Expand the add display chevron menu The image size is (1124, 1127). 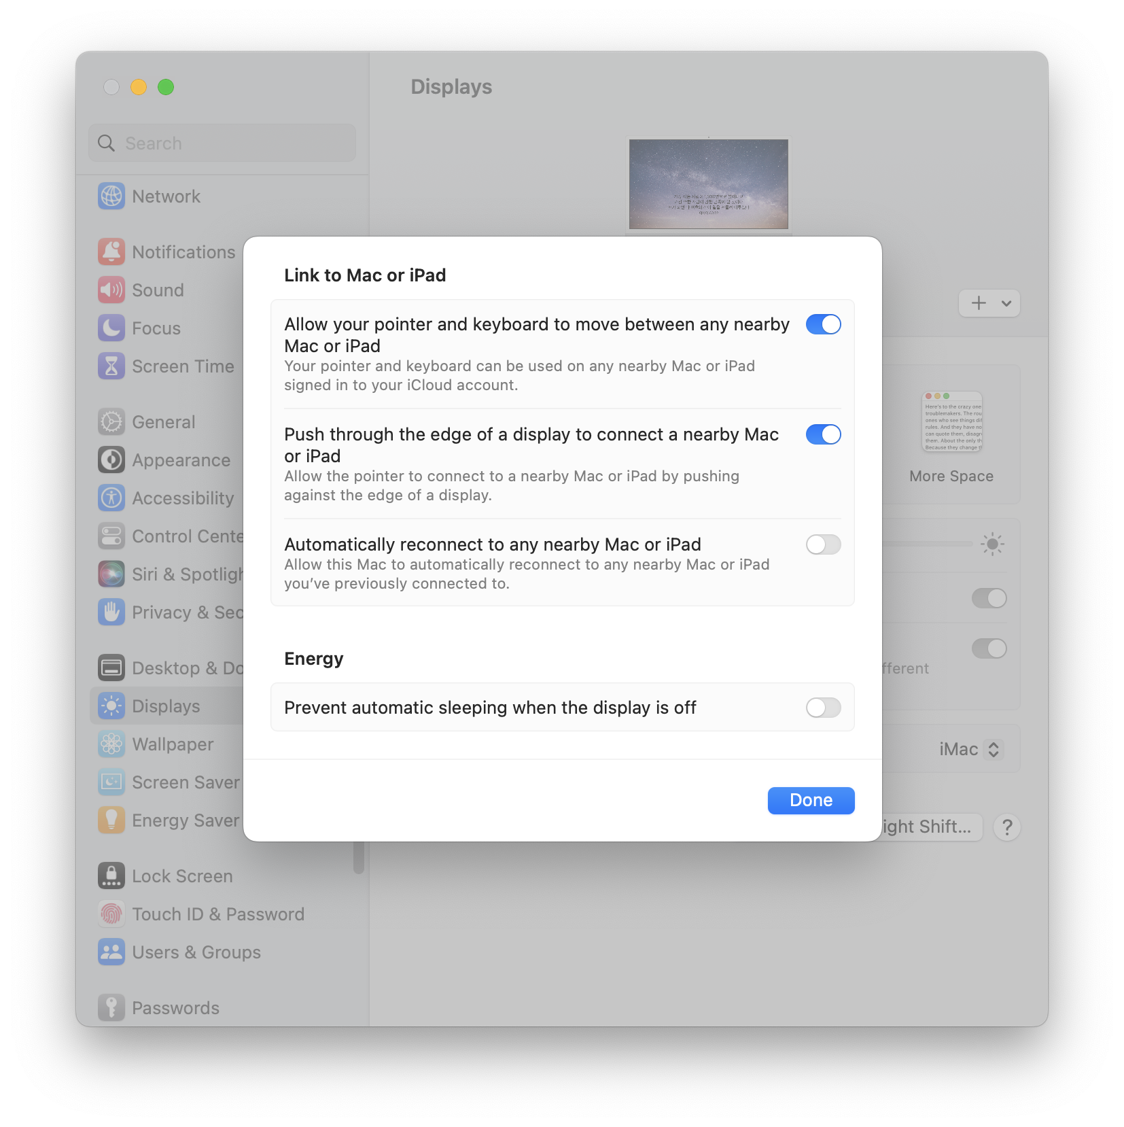(1006, 303)
